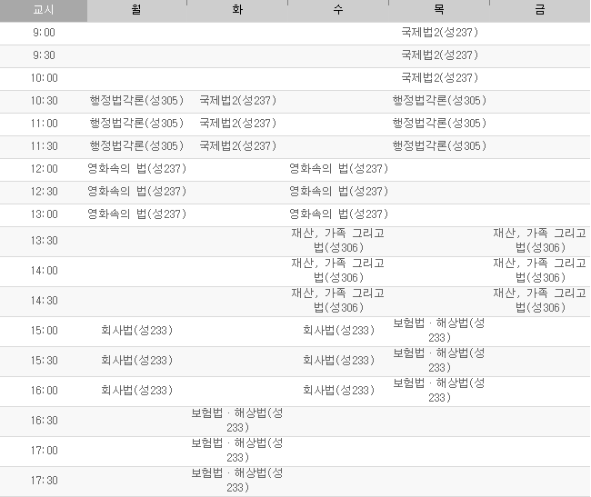Image resolution: width=591 pixels, height=497 pixels.
Task: Click Monday 행정법각론(성305) at 10:30
Action: (136, 101)
